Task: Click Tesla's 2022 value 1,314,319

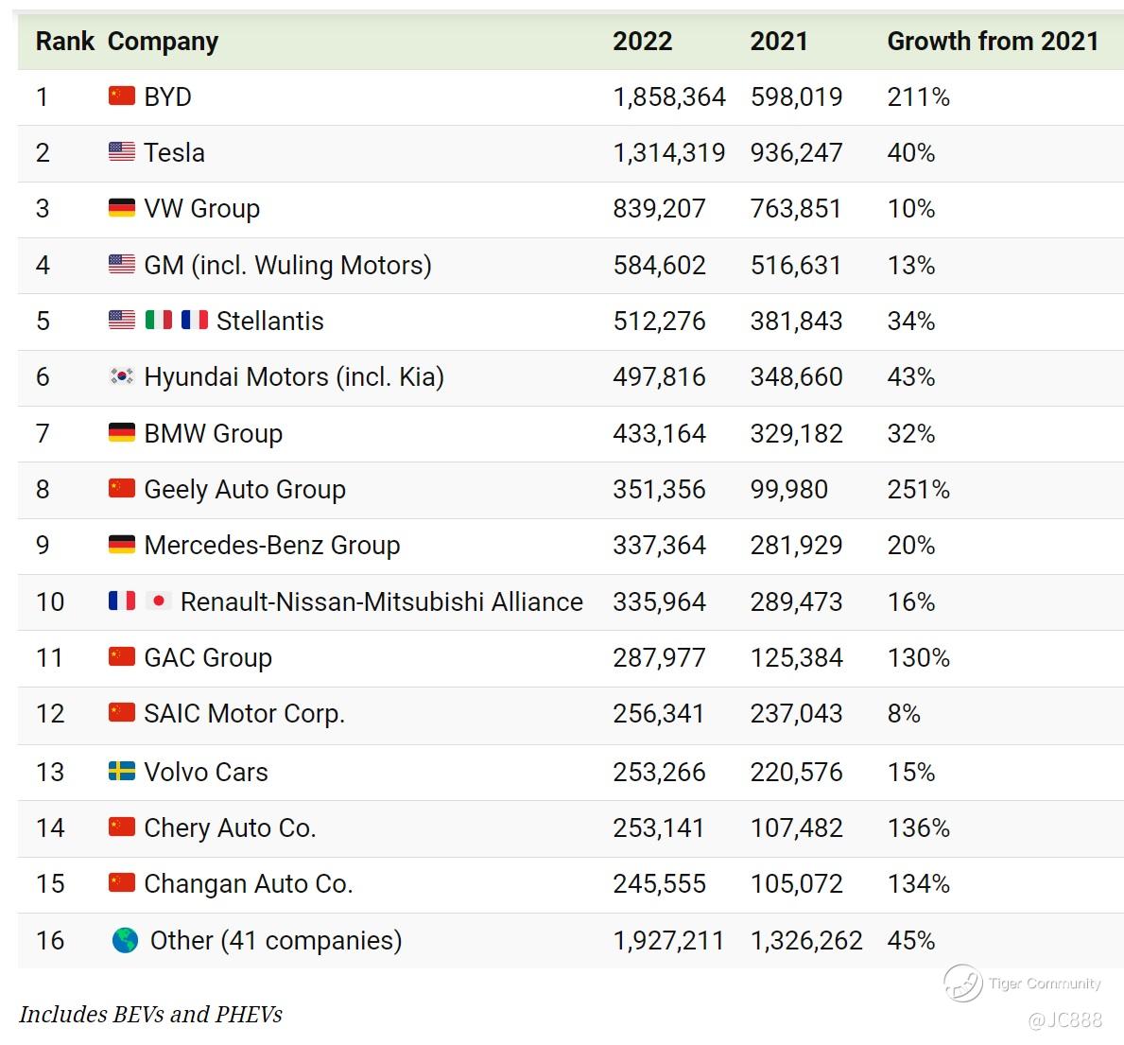Action: coord(668,153)
